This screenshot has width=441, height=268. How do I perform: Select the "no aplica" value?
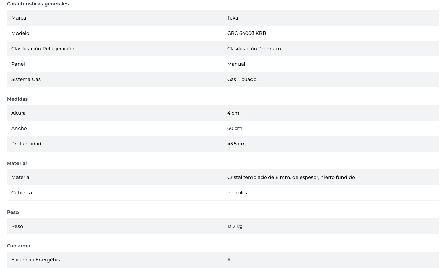238,193
